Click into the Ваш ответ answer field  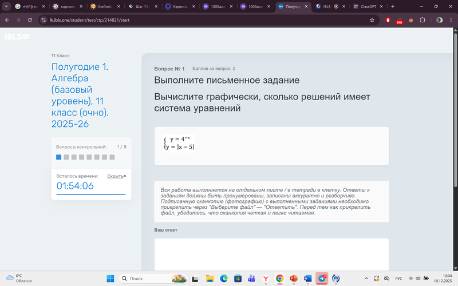click(271, 255)
